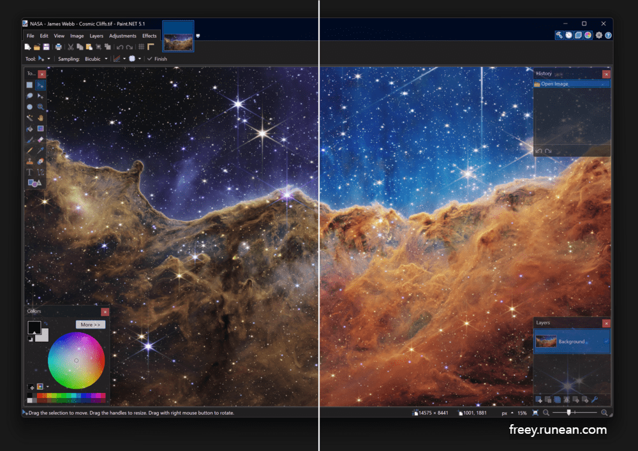Click the Copy toolbar icon
This screenshot has width=638, height=451.
pos(80,47)
